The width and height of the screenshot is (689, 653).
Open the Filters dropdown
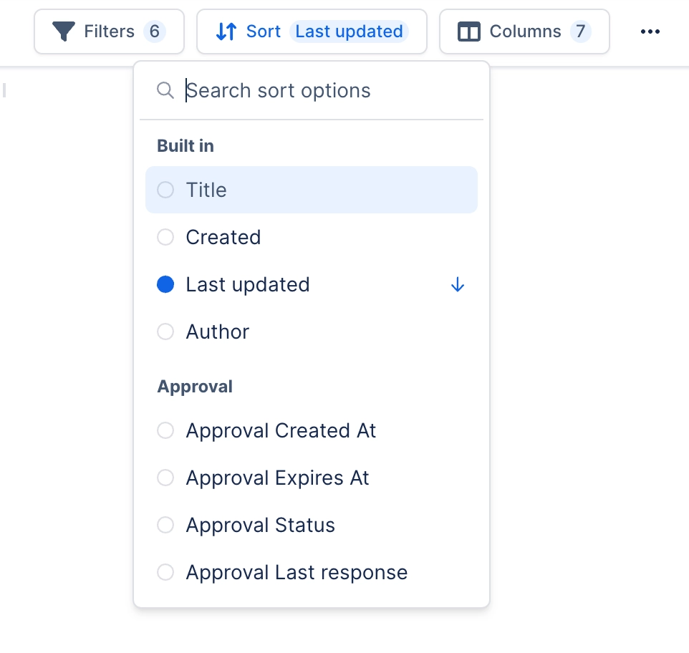pos(109,32)
